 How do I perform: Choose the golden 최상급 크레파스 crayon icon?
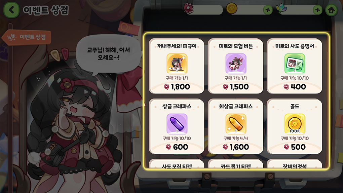(x=236, y=124)
